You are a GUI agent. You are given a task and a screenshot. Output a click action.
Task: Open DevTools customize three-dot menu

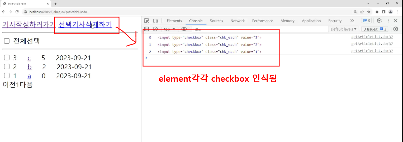point(388,21)
